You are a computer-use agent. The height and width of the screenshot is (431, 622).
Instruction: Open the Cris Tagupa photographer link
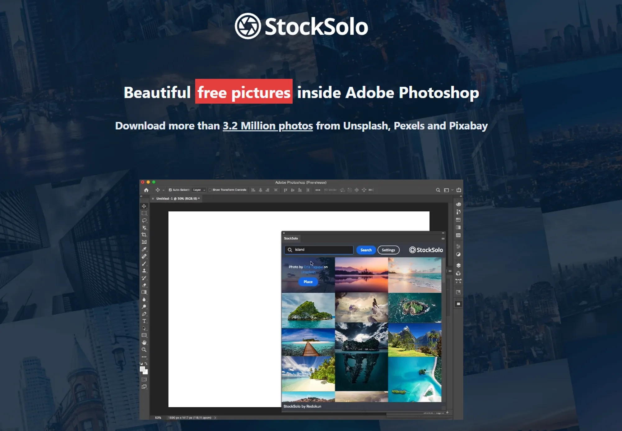313,267
